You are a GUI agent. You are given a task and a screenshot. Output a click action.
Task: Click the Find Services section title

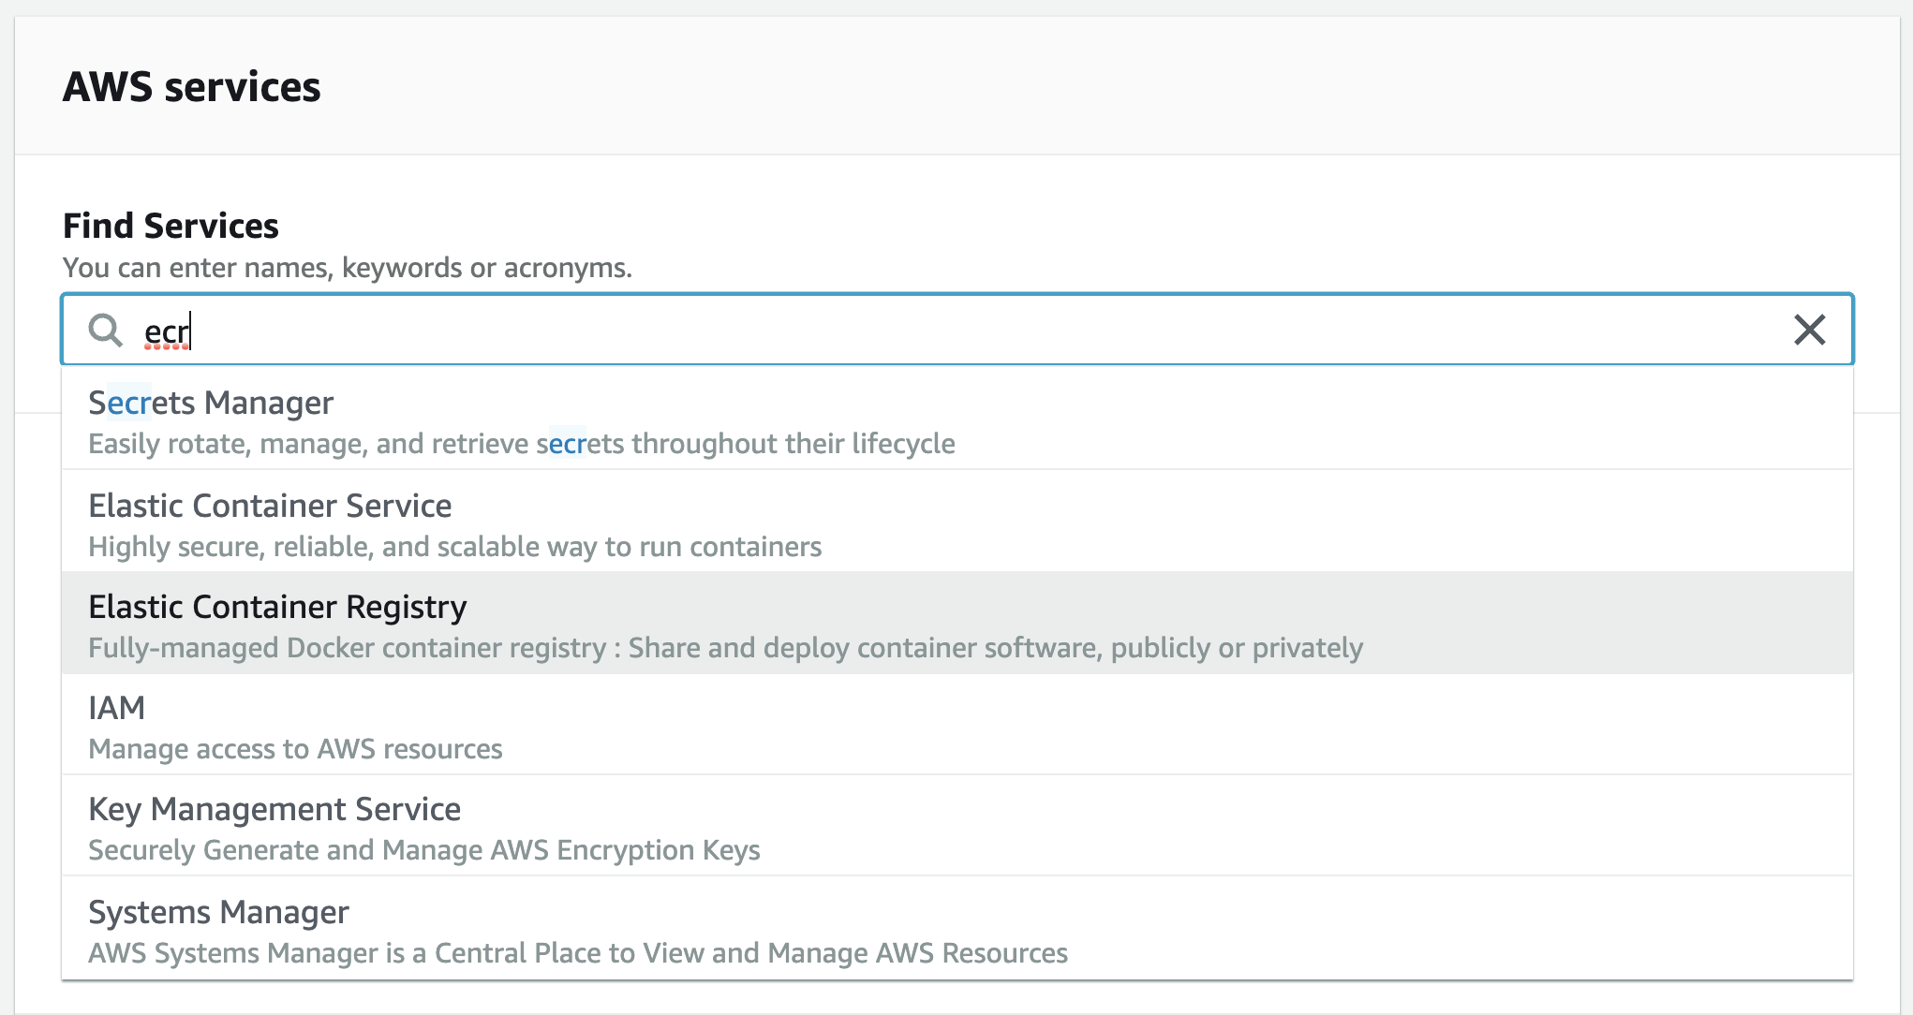(x=171, y=226)
